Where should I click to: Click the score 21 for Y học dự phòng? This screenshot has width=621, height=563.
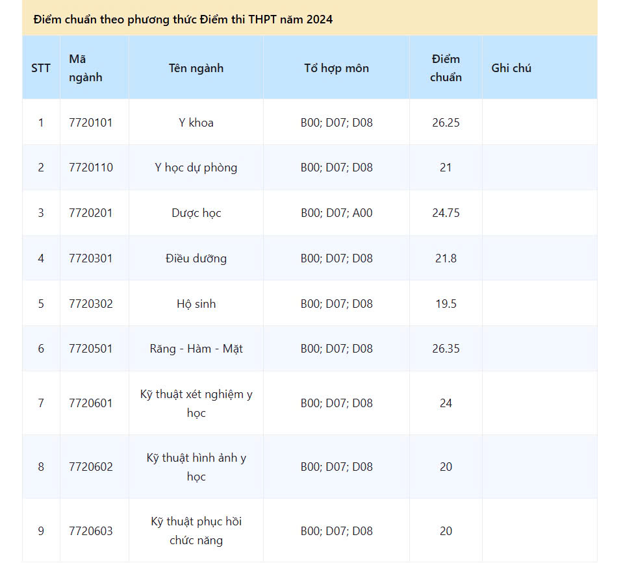coord(446,168)
